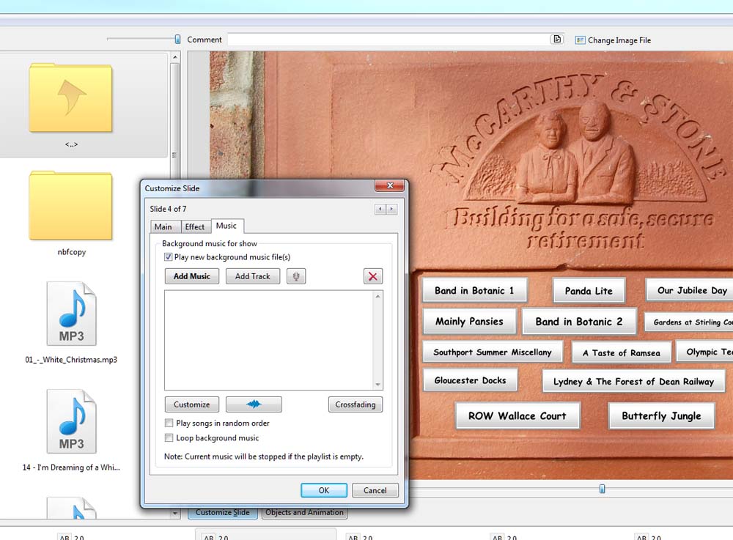Click the Gloucester Docks button
This screenshot has height=540, width=733.
tap(471, 380)
